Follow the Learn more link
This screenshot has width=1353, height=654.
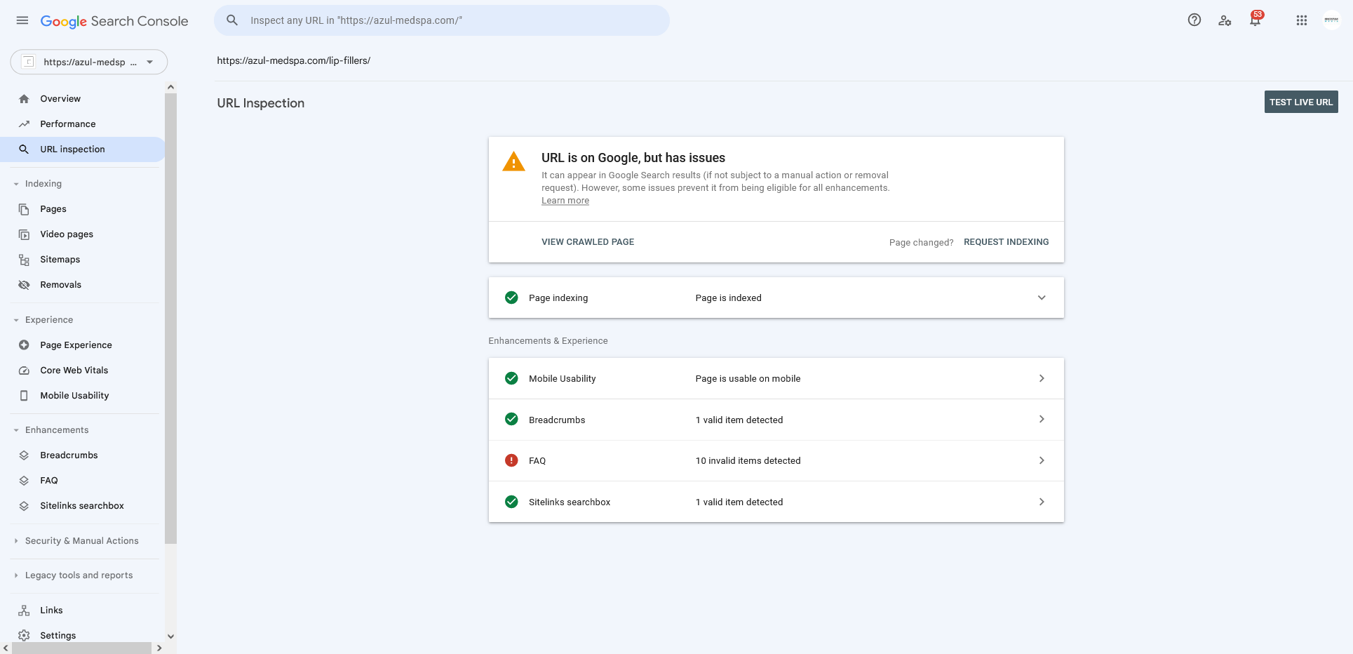565,201
